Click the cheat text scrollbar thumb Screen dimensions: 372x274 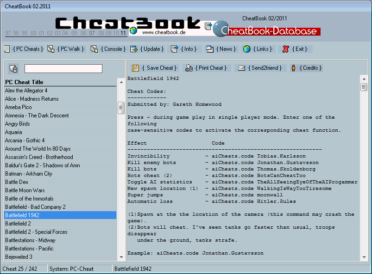click(x=364, y=87)
